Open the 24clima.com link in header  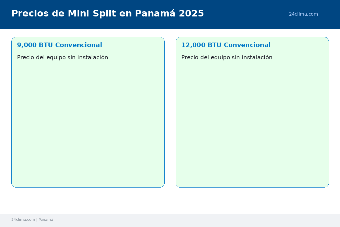tap(303, 14)
